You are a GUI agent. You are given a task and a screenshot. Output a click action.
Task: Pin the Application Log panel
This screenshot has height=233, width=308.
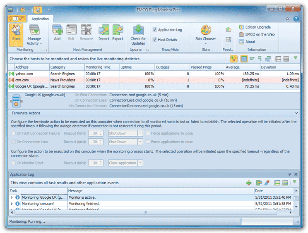click(x=289, y=174)
